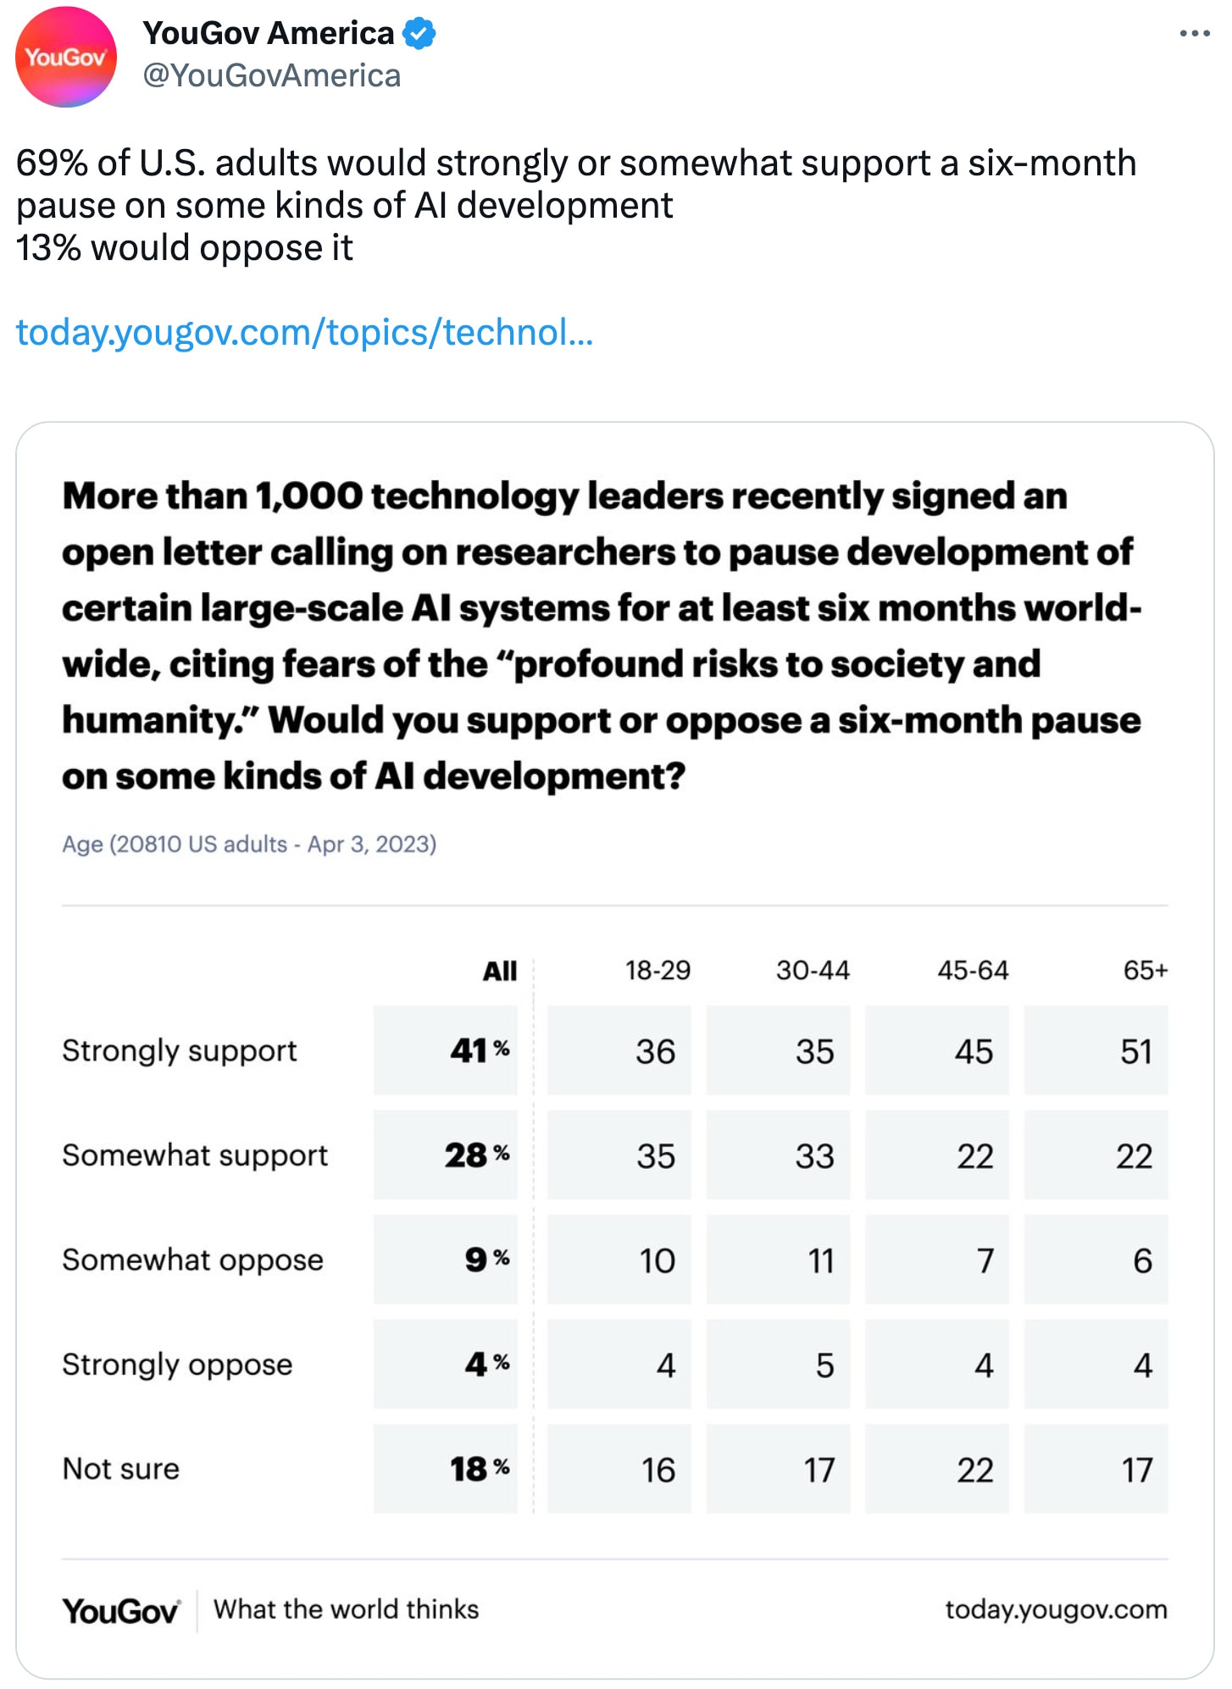Click the Strongly support row label
The width and height of the screenshot is (1232, 1689).
click(x=180, y=1051)
